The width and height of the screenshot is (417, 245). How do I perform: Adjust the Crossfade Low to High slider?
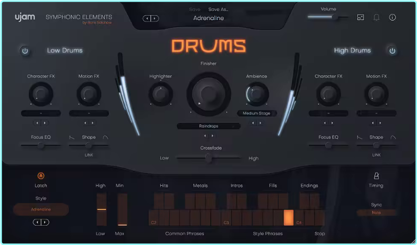click(x=209, y=158)
